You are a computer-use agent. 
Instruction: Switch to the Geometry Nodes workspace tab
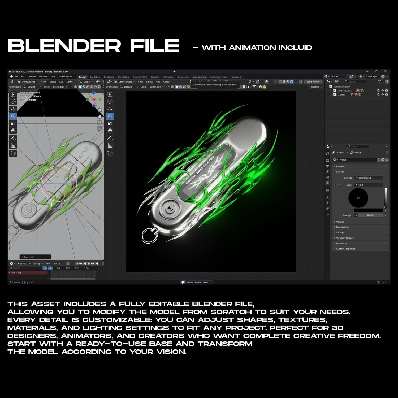[219, 77]
